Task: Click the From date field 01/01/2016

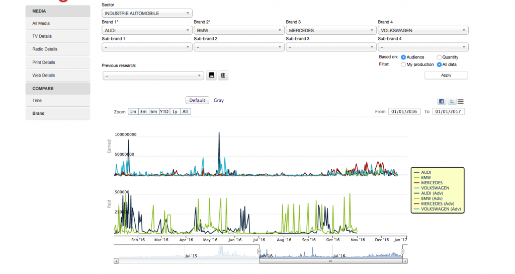Action: [x=404, y=111]
